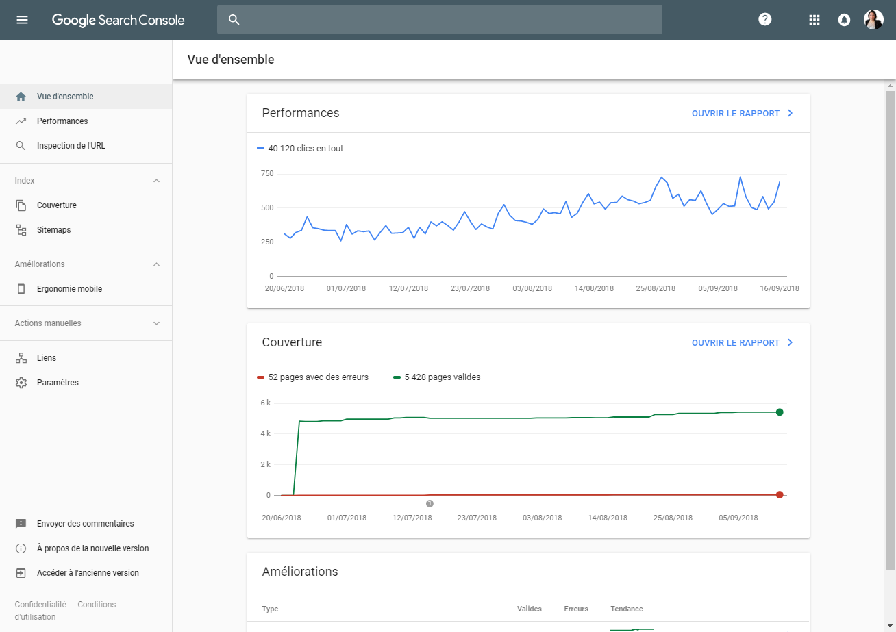
Task: Click the exit icon beside Accéder à l'ancienne version
Action: click(21, 573)
